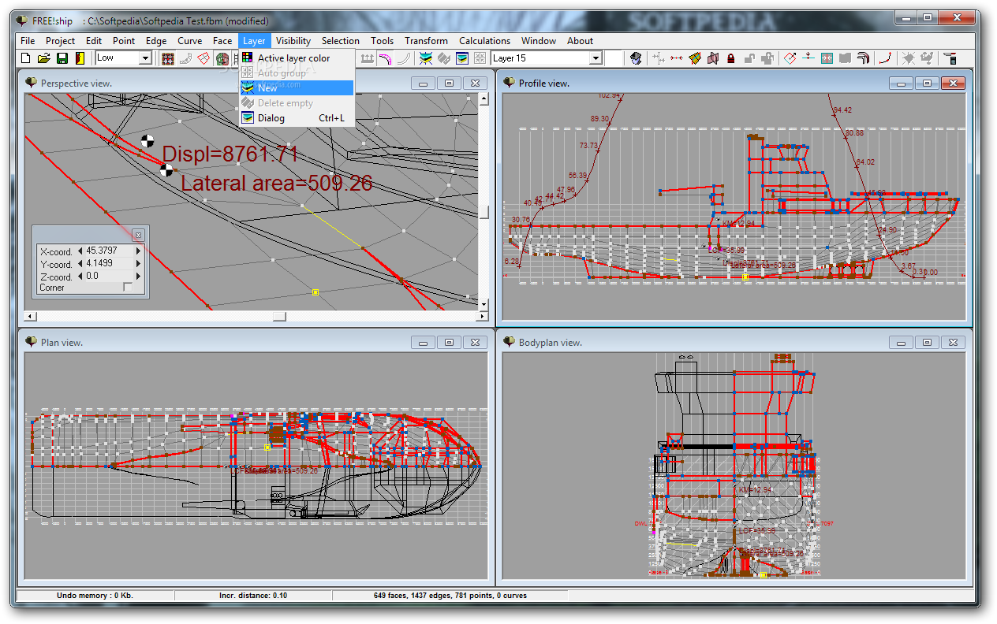Screen dimensions: 997x624
Task: Increase Y-coord with right arrow
Action: (x=139, y=264)
